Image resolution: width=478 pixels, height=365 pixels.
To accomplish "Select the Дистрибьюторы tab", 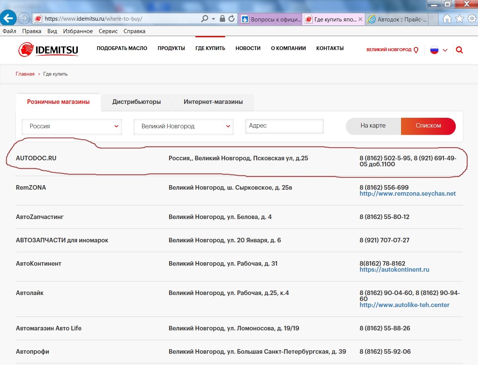I will tap(136, 102).
